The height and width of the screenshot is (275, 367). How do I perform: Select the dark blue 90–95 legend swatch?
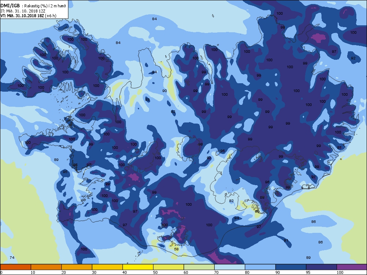pyautogui.click(x=291, y=267)
